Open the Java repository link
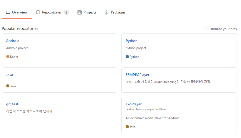This screenshot has height=138, width=241. (x=10, y=75)
